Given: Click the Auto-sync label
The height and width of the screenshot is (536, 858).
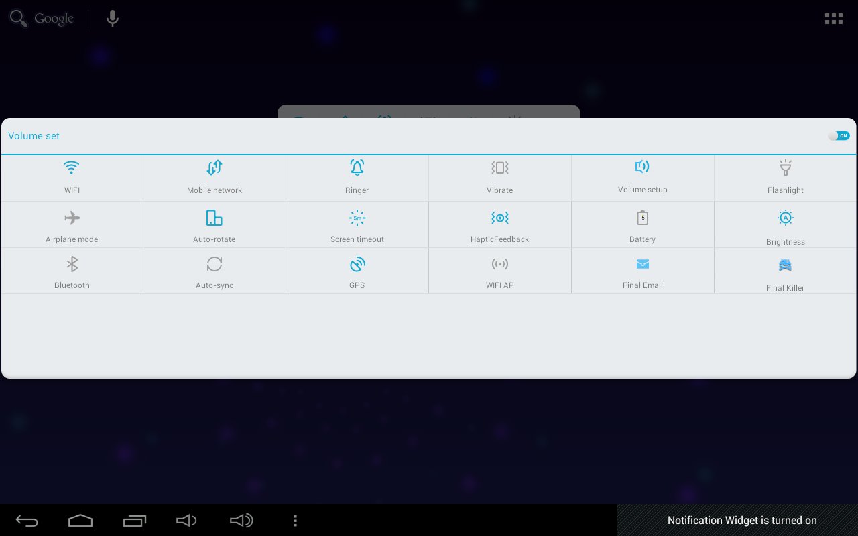Looking at the screenshot, I should (214, 285).
